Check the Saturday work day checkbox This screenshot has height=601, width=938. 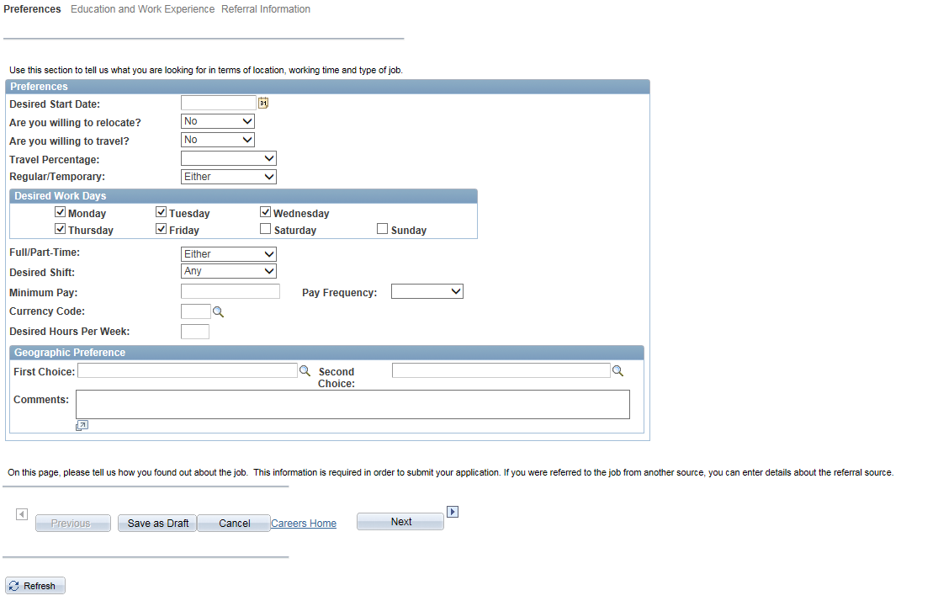click(266, 229)
